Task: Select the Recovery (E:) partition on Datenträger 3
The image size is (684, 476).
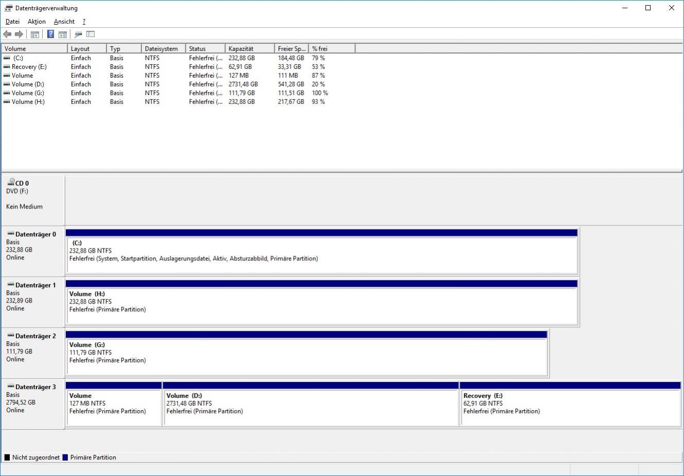Action: click(570, 404)
